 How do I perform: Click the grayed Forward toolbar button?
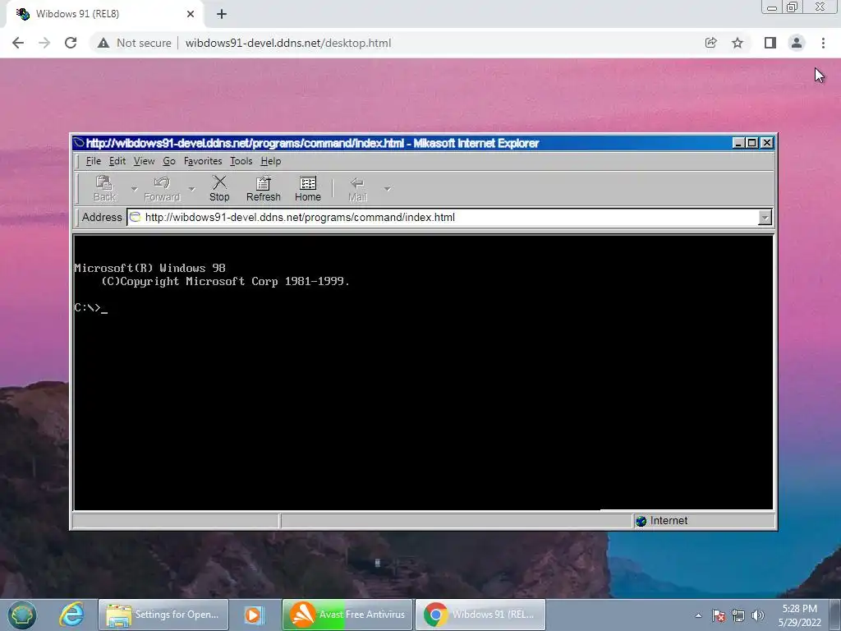[x=162, y=189]
